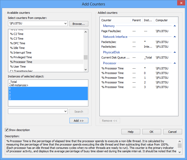The image size is (187, 160).
Task: Collapse the Memory group chevron
Action: tap(175, 26)
